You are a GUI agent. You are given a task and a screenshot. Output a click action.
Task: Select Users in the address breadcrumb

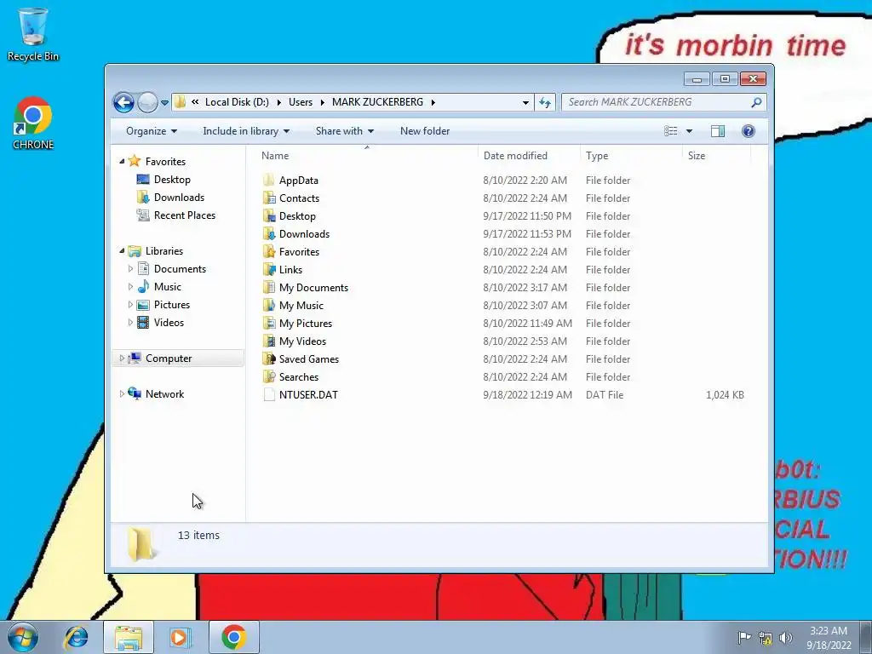(x=301, y=102)
